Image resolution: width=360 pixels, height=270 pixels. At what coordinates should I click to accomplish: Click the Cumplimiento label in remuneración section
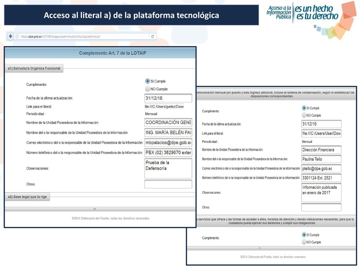click(211, 111)
